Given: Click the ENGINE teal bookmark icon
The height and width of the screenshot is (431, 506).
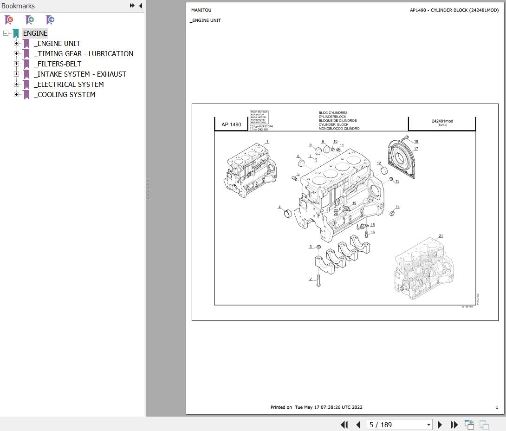Looking at the screenshot, I should (x=16, y=33).
